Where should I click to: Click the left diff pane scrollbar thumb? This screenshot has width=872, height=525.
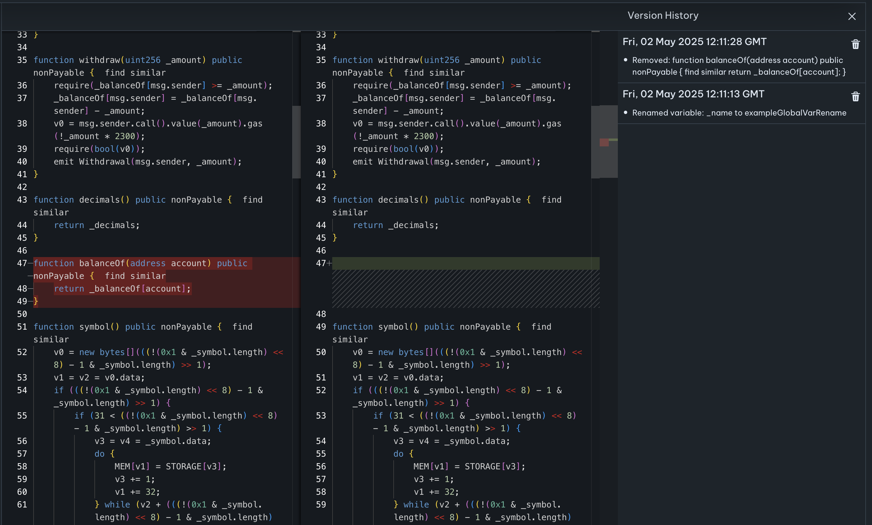[296, 142]
